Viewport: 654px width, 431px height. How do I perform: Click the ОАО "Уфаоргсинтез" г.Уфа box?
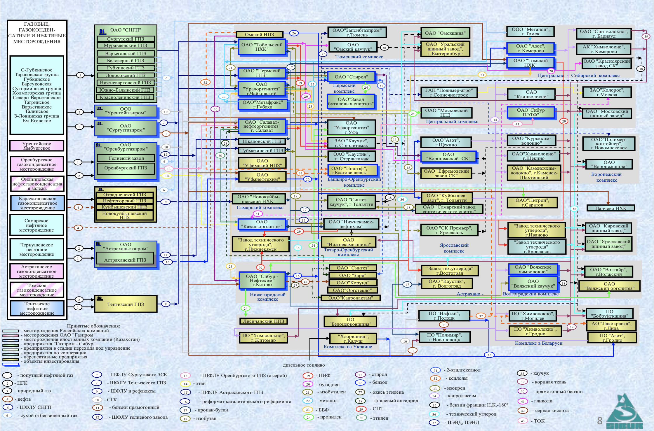[351, 127]
